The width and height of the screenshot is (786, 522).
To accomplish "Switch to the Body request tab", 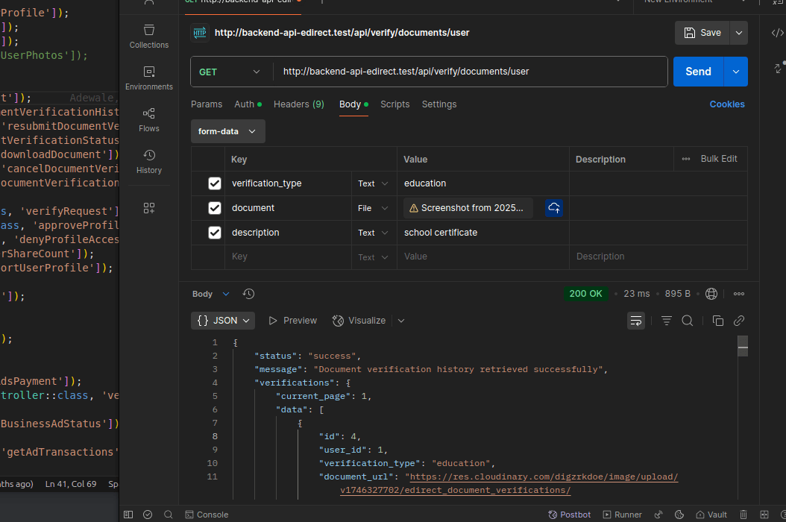I will [354, 104].
